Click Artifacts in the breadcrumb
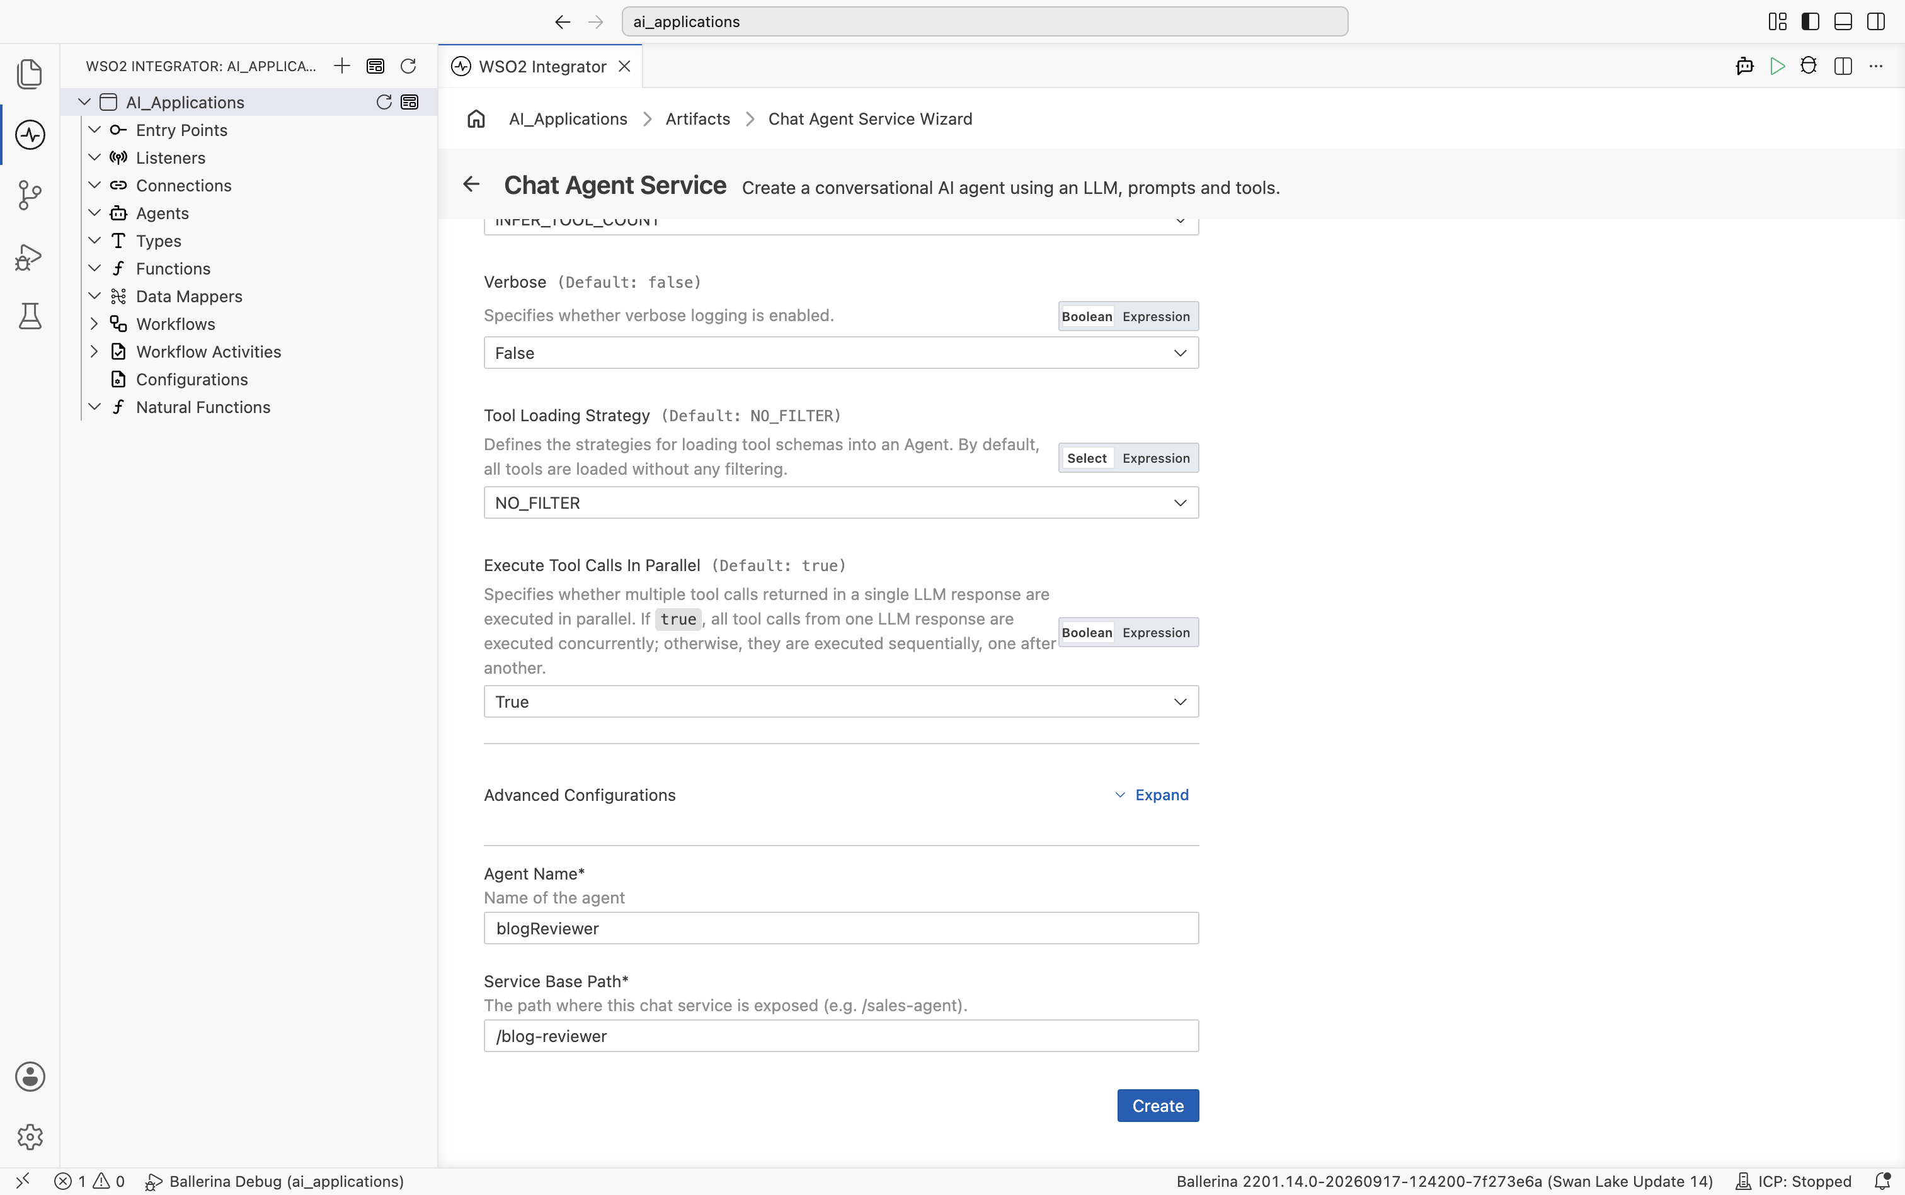Viewport: 1905px width, 1195px height. [x=697, y=118]
